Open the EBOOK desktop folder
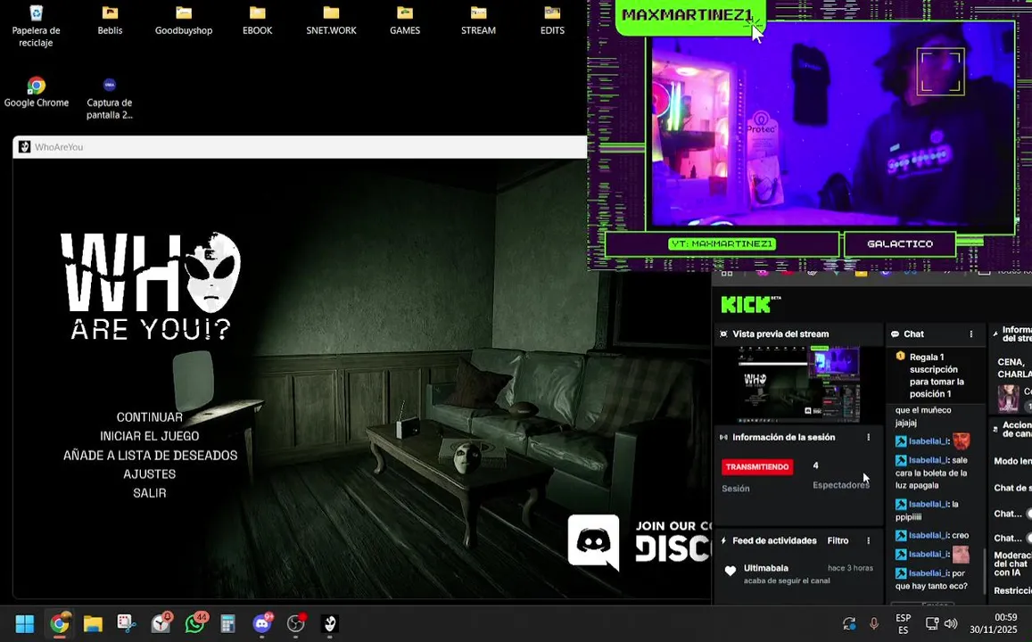The height and width of the screenshot is (642, 1032). 258,21
